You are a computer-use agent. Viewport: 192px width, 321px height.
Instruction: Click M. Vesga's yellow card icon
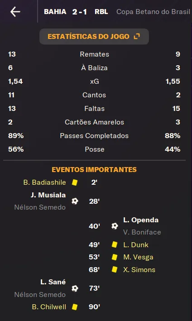[x=115, y=257]
